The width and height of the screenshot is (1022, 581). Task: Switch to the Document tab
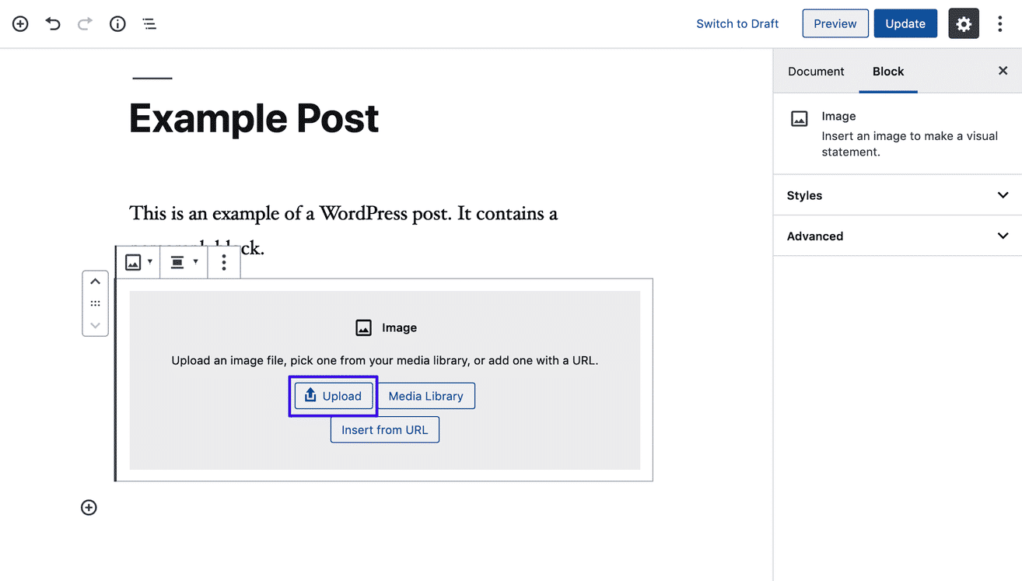tap(816, 71)
